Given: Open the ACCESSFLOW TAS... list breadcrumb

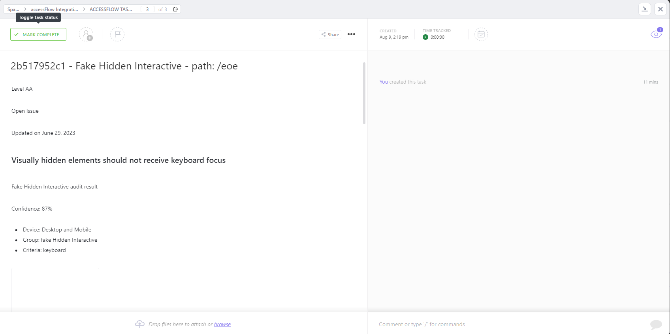Looking at the screenshot, I should coord(111,9).
